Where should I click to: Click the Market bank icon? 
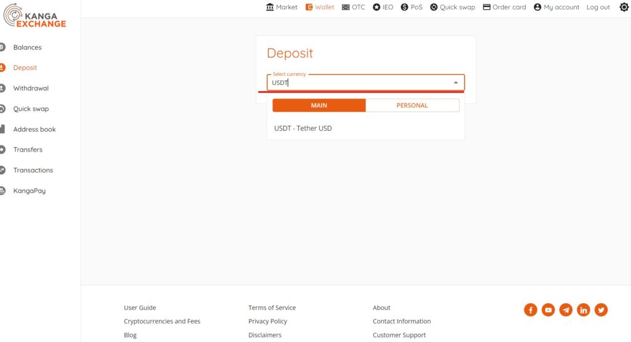[270, 7]
